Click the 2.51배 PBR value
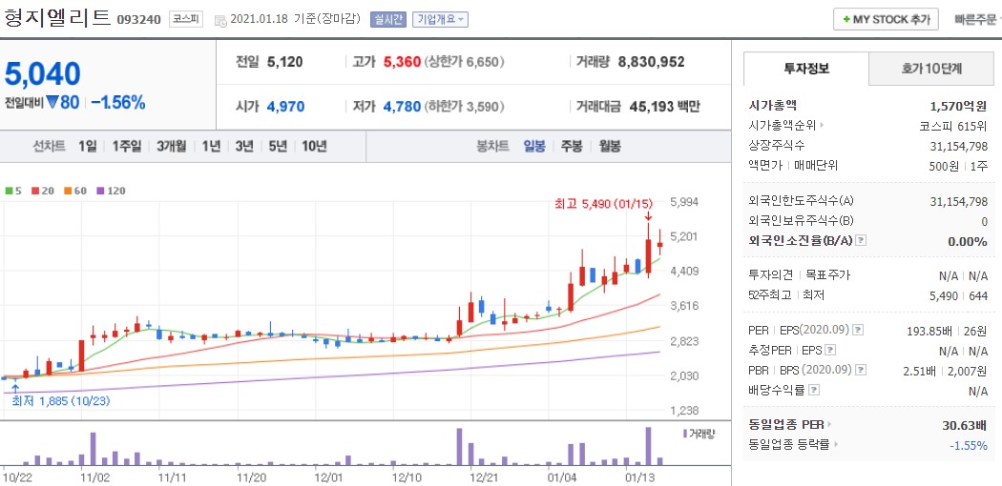 pyautogui.click(x=922, y=370)
